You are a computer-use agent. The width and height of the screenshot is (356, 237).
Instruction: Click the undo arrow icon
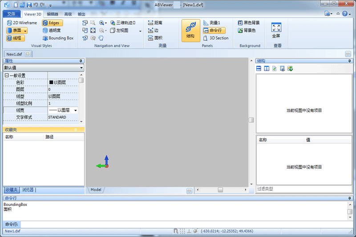[x=36, y=5]
